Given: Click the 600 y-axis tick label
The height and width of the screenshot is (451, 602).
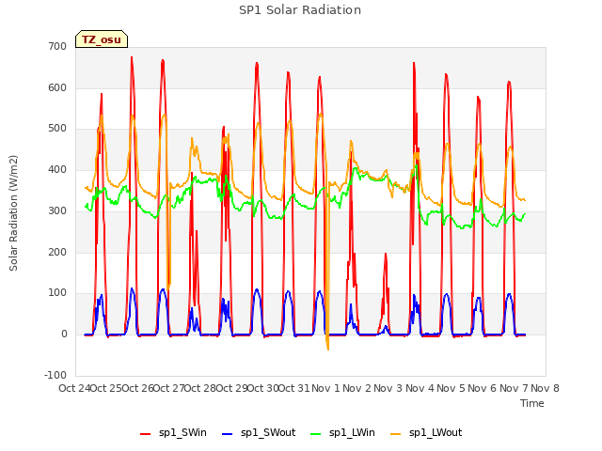Looking at the screenshot, I should [57, 87].
